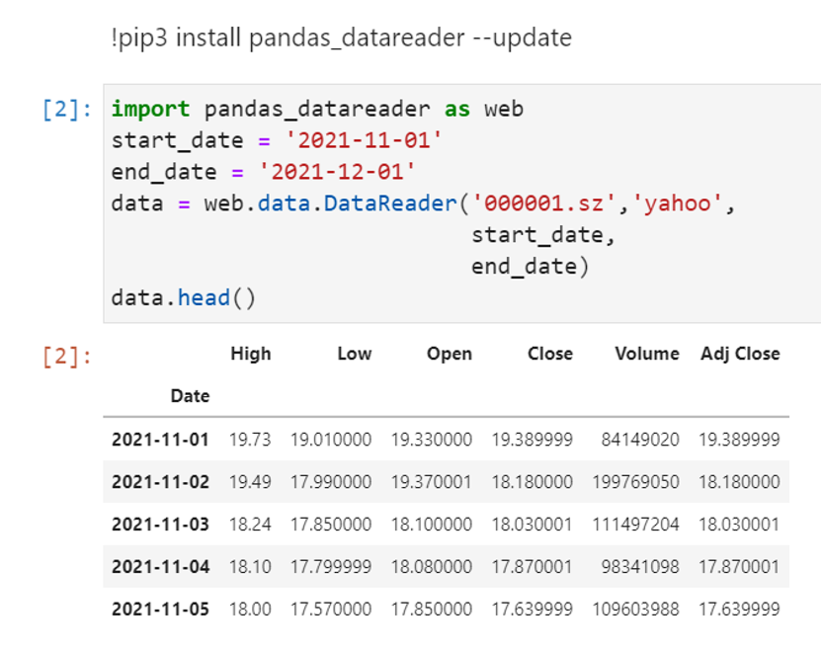Click Adj Close column value 18.180000
Image resolution: width=822 pixels, height=654 pixels.
point(739,481)
